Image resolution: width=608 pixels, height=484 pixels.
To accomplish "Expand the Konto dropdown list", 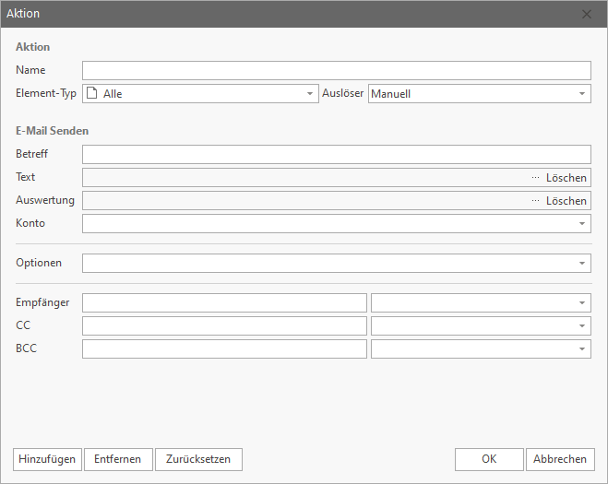I will pyautogui.click(x=582, y=224).
